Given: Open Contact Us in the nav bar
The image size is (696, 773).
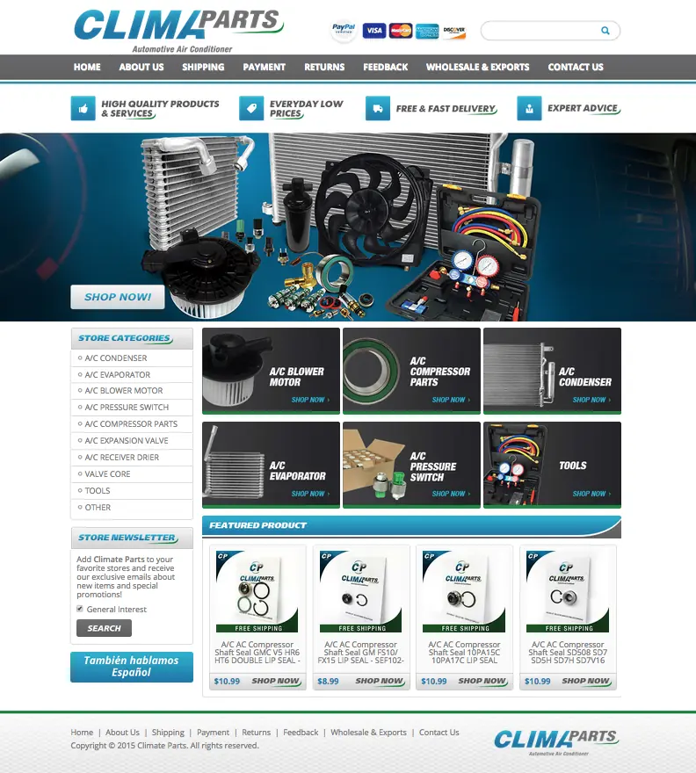Looking at the screenshot, I should [x=576, y=67].
